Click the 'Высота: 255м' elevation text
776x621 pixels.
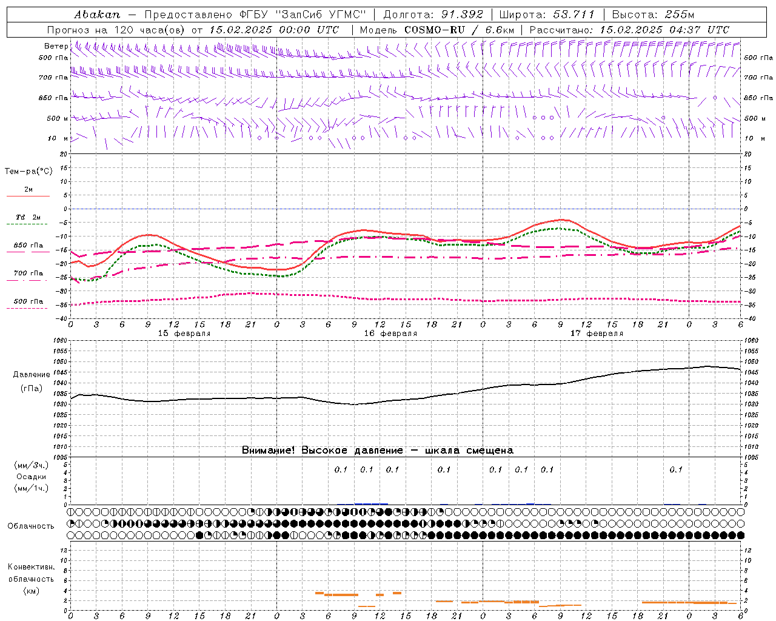pyautogui.click(x=653, y=15)
